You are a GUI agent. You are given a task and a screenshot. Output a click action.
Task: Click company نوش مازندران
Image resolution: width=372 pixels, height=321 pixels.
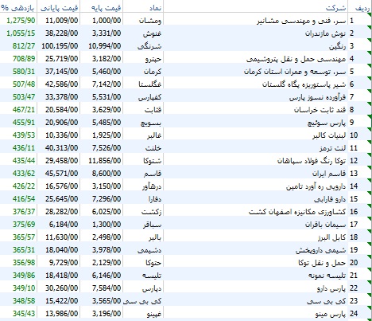click(325, 33)
